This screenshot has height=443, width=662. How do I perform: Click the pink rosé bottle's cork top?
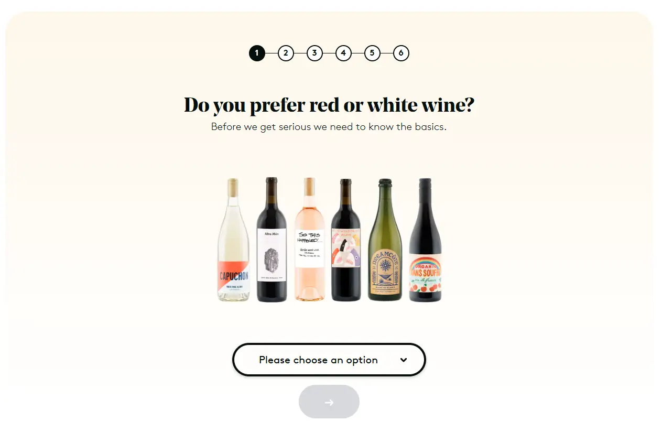coord(309,185)
